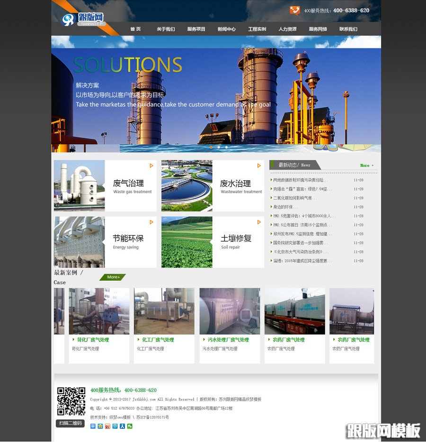
Task: Click the orange arrow on 土壤修复 card
Action: point(259,222)
